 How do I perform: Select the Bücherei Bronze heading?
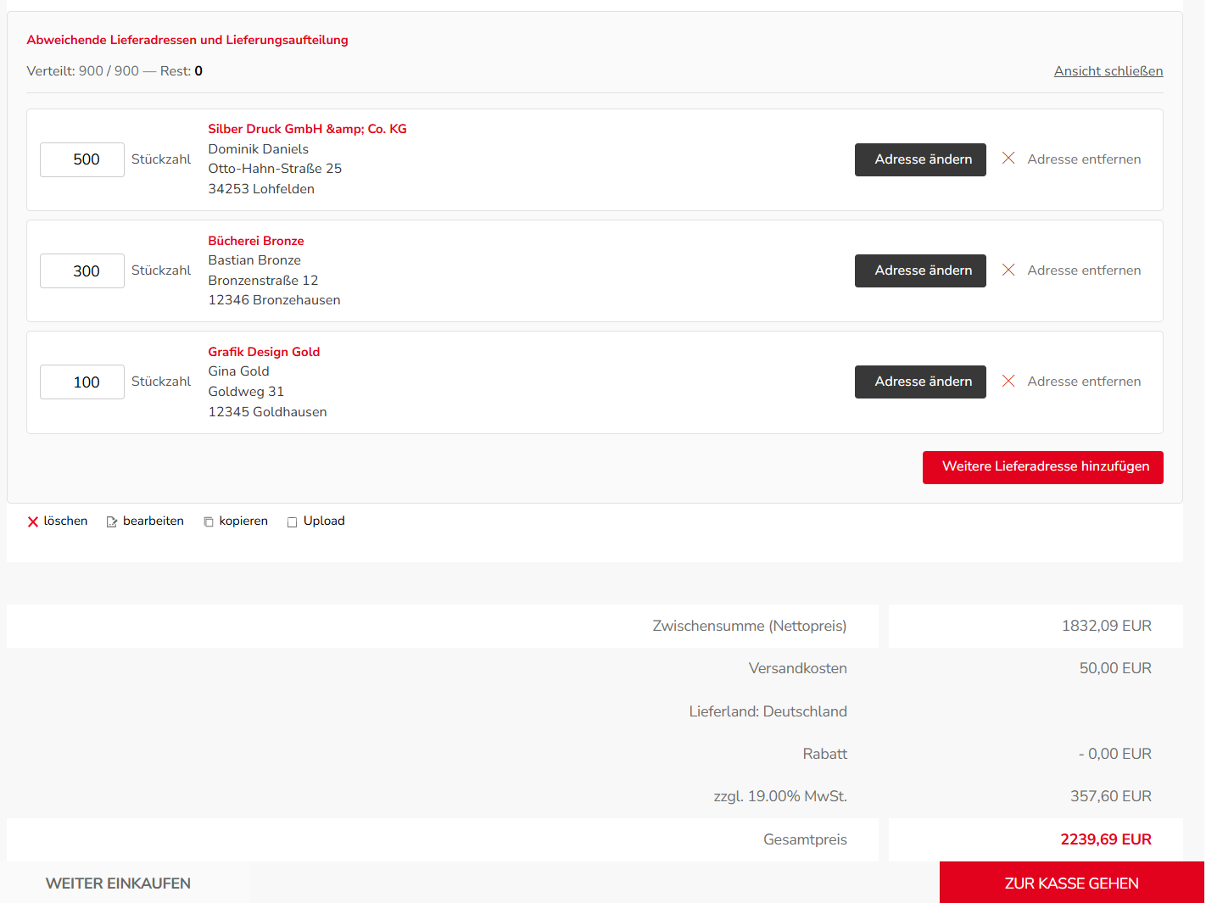(256, 241)
